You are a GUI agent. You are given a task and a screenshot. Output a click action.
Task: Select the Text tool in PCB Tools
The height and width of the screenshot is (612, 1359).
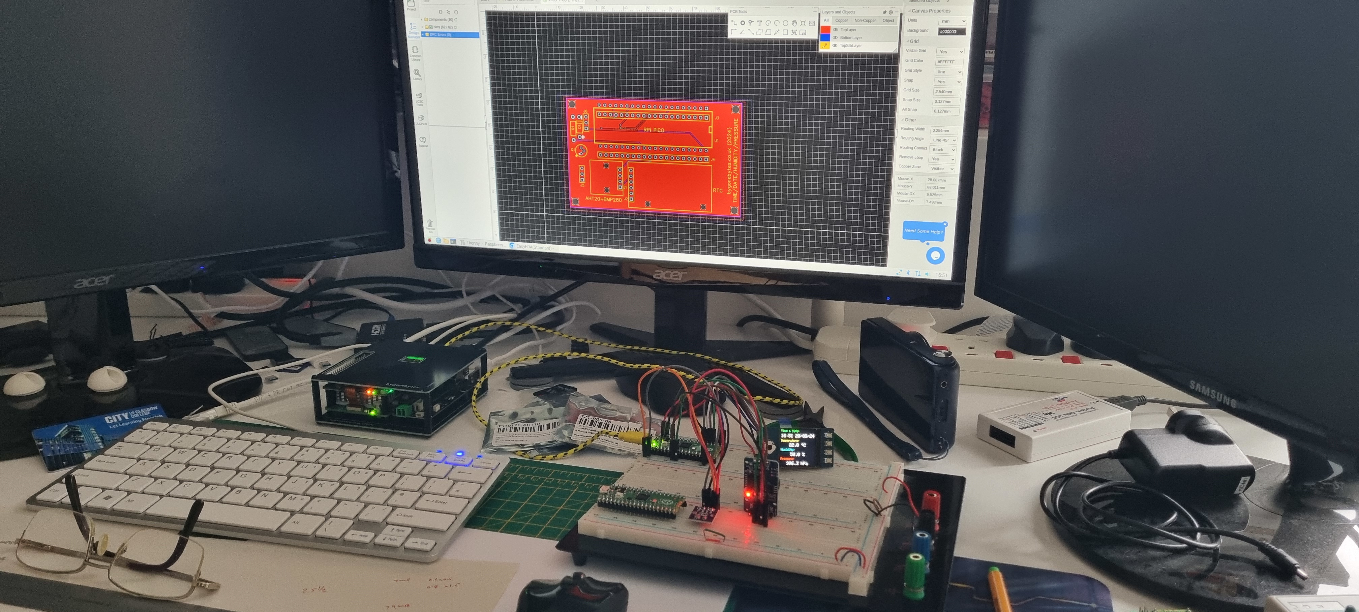pyautogui.click(x=760, y=23)
